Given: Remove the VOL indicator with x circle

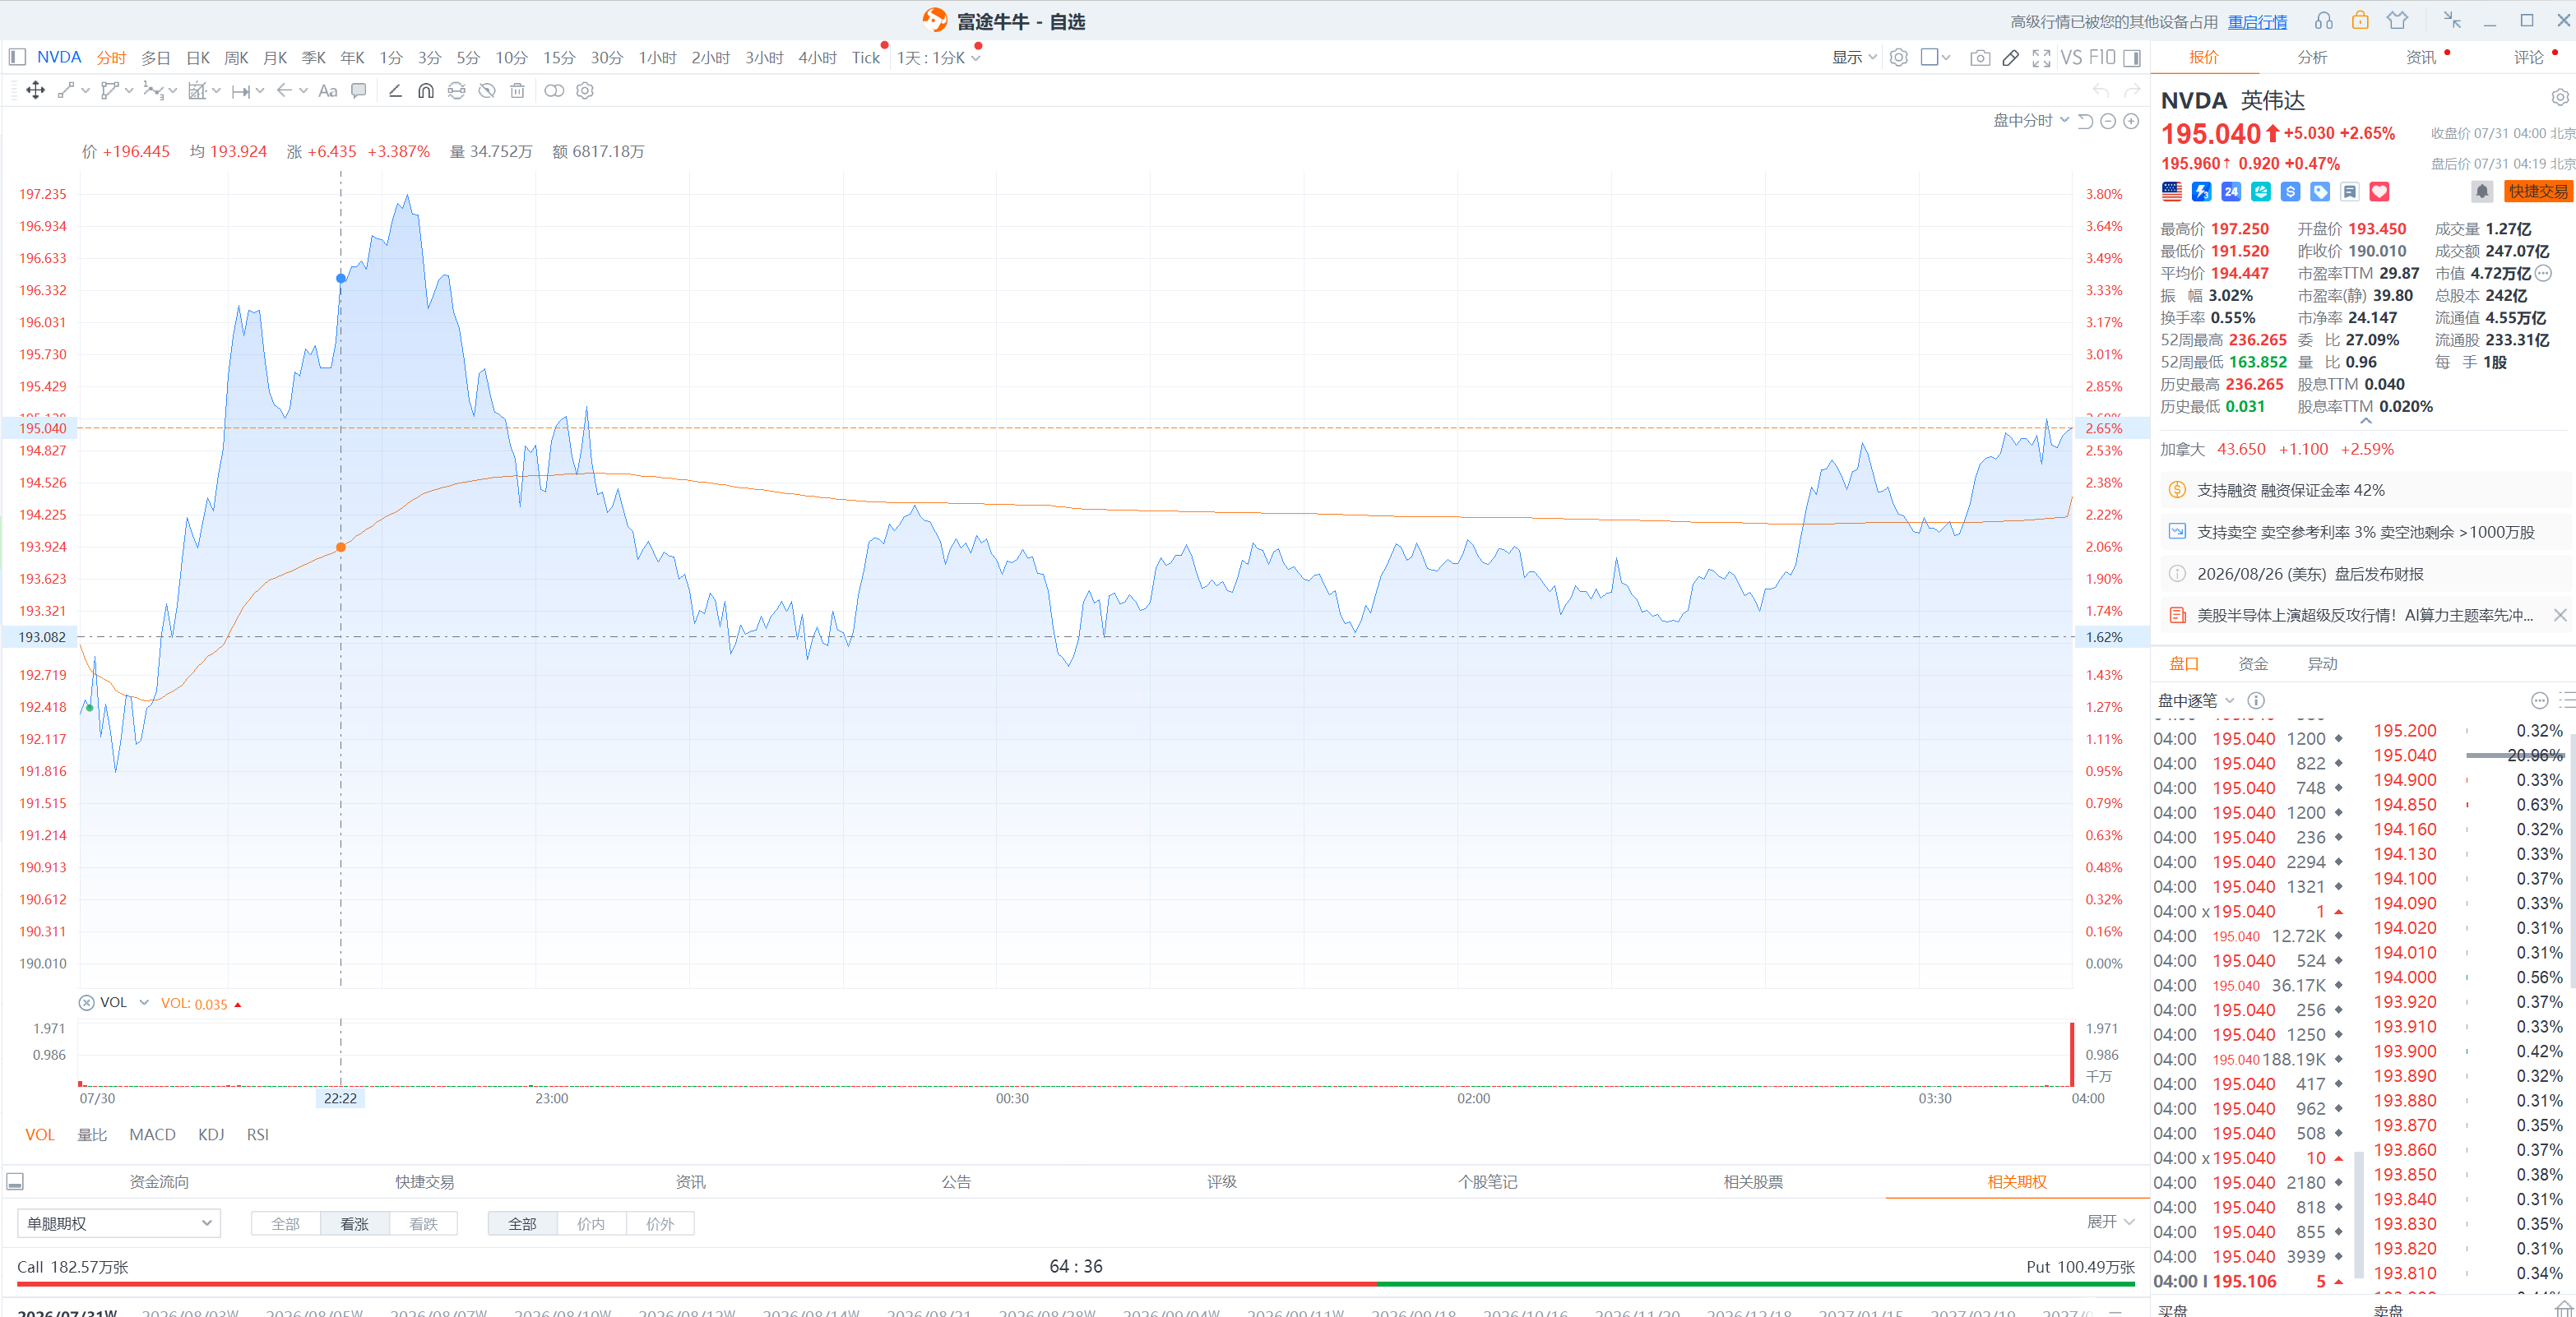Looking at the screenshot, I should [x=87, y=1003].
